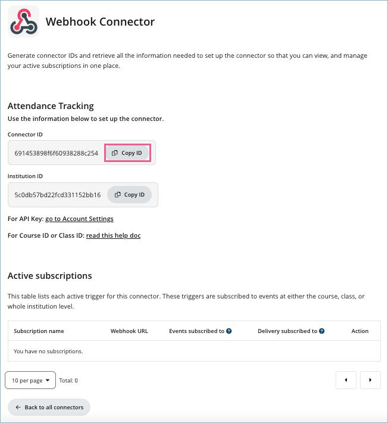Click the Attendance Tracking heading
Screen dimensions: 388x423
(51, 106)
